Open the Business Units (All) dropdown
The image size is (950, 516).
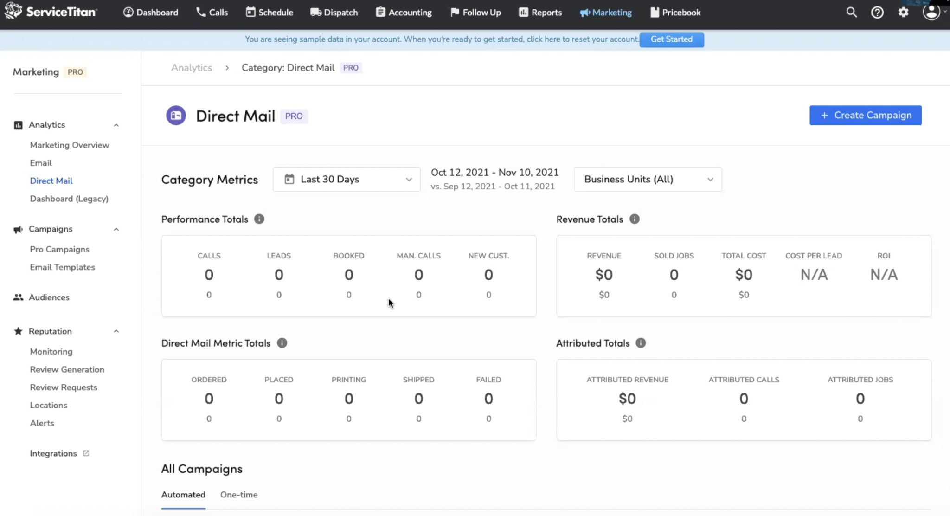coord(647,179)
